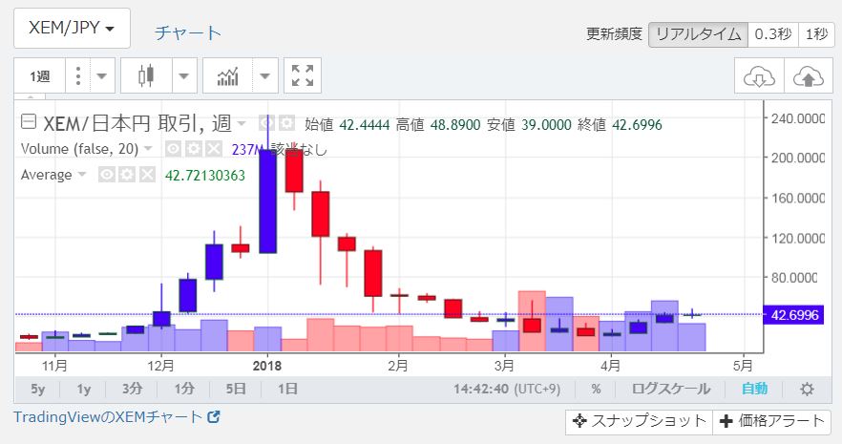This screenshot has height=444, width=842.
Task: Click the external link icon beside TradingView link
Action: [214, 416]
